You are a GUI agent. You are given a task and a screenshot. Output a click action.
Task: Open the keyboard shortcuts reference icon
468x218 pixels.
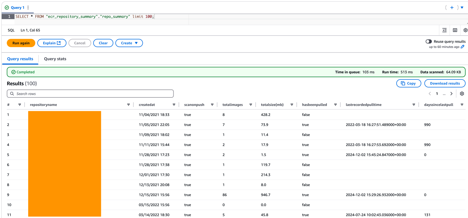point(455,30)
